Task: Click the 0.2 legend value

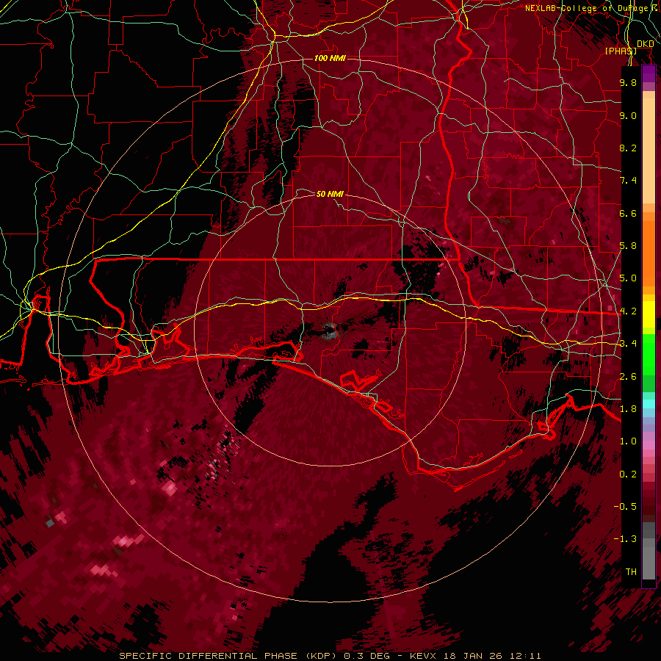Action: tap(628, 474)
